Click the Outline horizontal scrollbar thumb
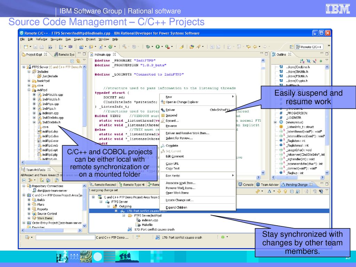 click(287, 177)
